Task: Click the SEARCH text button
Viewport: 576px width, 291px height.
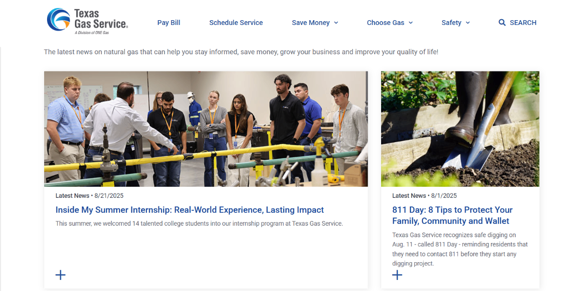Action: coord(523,23)
